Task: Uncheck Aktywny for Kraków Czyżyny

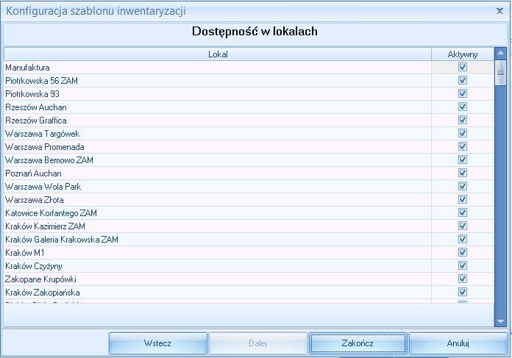Action: (x=463, y=265)
